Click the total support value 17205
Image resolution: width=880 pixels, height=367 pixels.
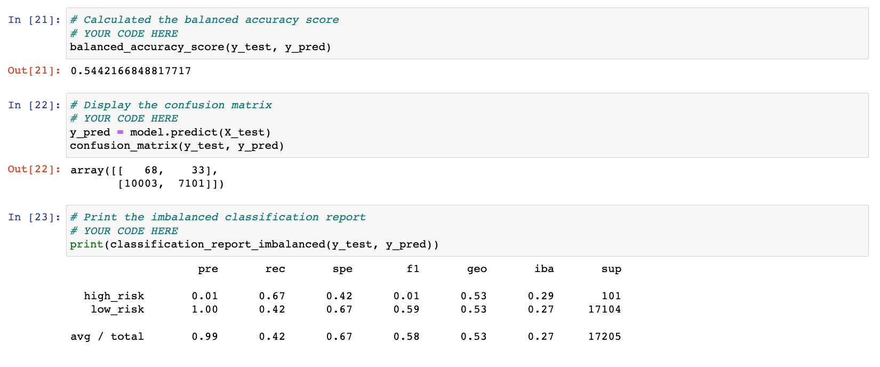[x=605, y=337]
